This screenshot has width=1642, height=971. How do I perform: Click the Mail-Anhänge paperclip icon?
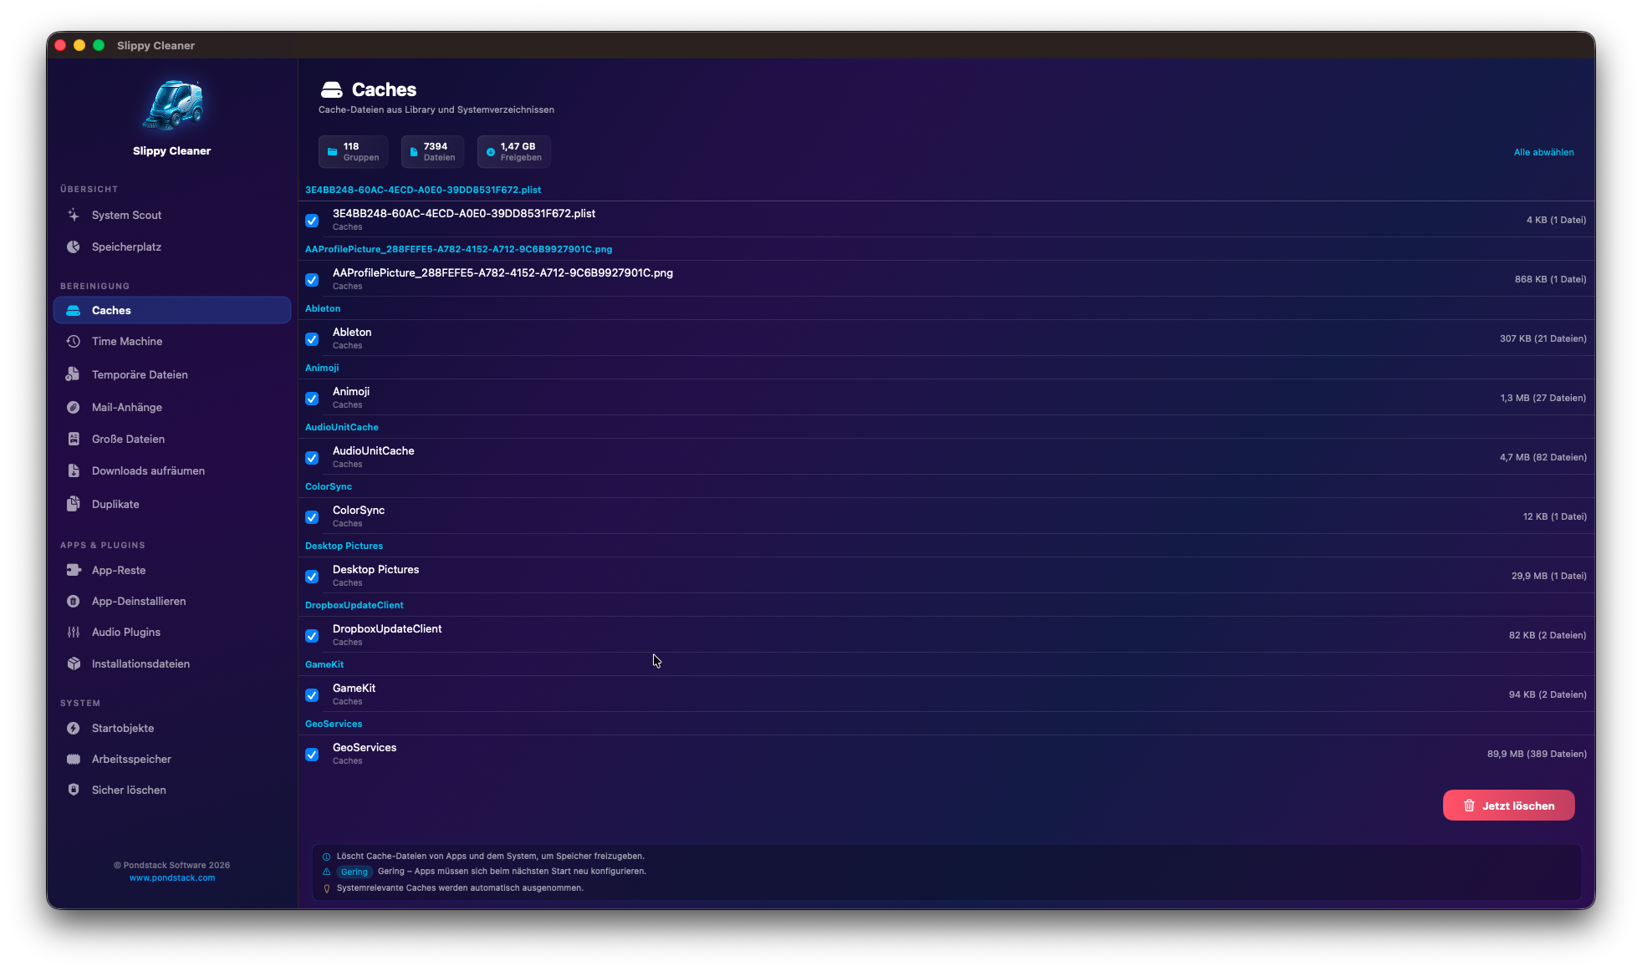[74, 407]
